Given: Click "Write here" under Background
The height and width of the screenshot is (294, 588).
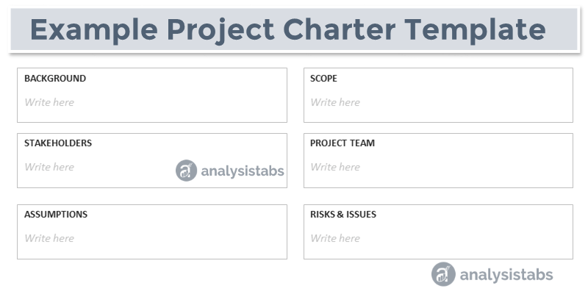Looking at the screenshot, I should click(x=49, y=102).
